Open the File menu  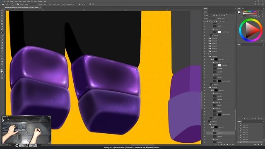coord(5,1)
